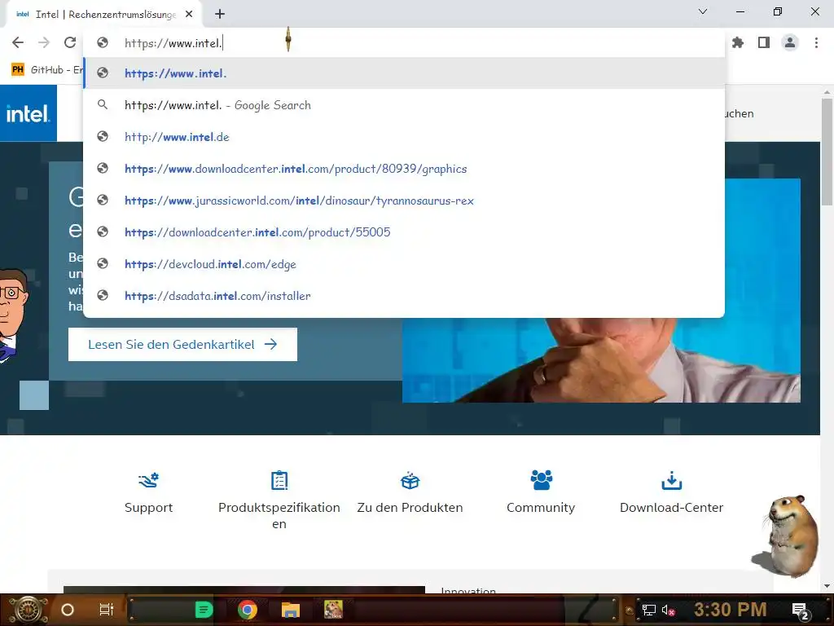The image size is (834, 626).
Task: Open Task View on the taskbar
Action: tap(107, 610)
